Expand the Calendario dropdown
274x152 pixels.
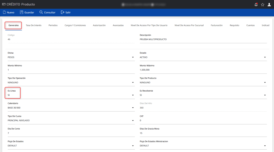point(133,108)
